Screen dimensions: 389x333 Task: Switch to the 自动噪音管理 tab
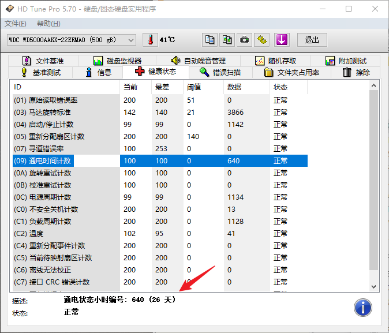coord(198,61)
